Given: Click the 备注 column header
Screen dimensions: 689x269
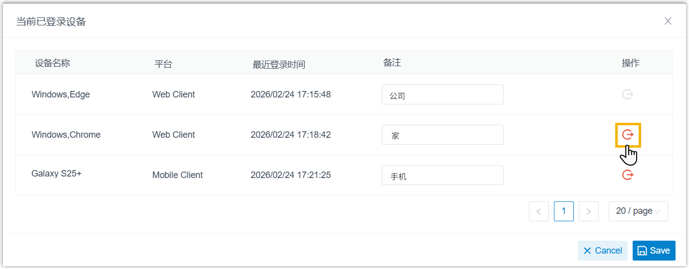Looking at the screenshot, I should (x=392, y=63).
